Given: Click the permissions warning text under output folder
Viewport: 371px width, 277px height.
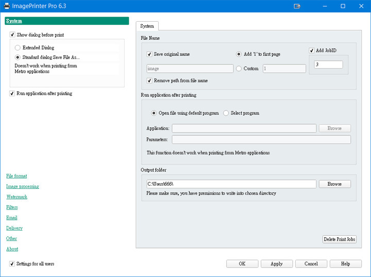Looking at the screenshot, I should pyautogui.click(x=211, y=193).
